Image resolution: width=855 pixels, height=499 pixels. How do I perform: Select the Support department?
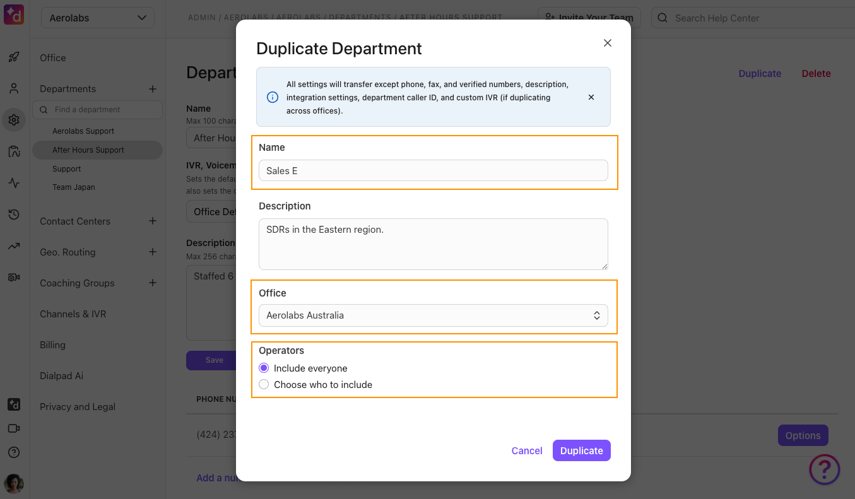67,169
